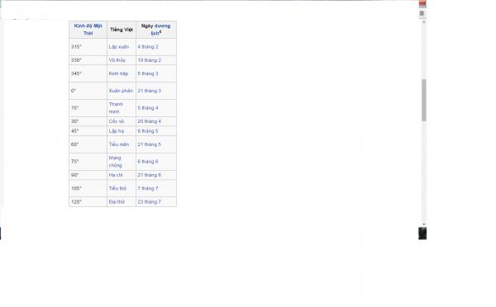Open the "Đại thử" link
Screen dimensions: 496x307
click(117, 202)
